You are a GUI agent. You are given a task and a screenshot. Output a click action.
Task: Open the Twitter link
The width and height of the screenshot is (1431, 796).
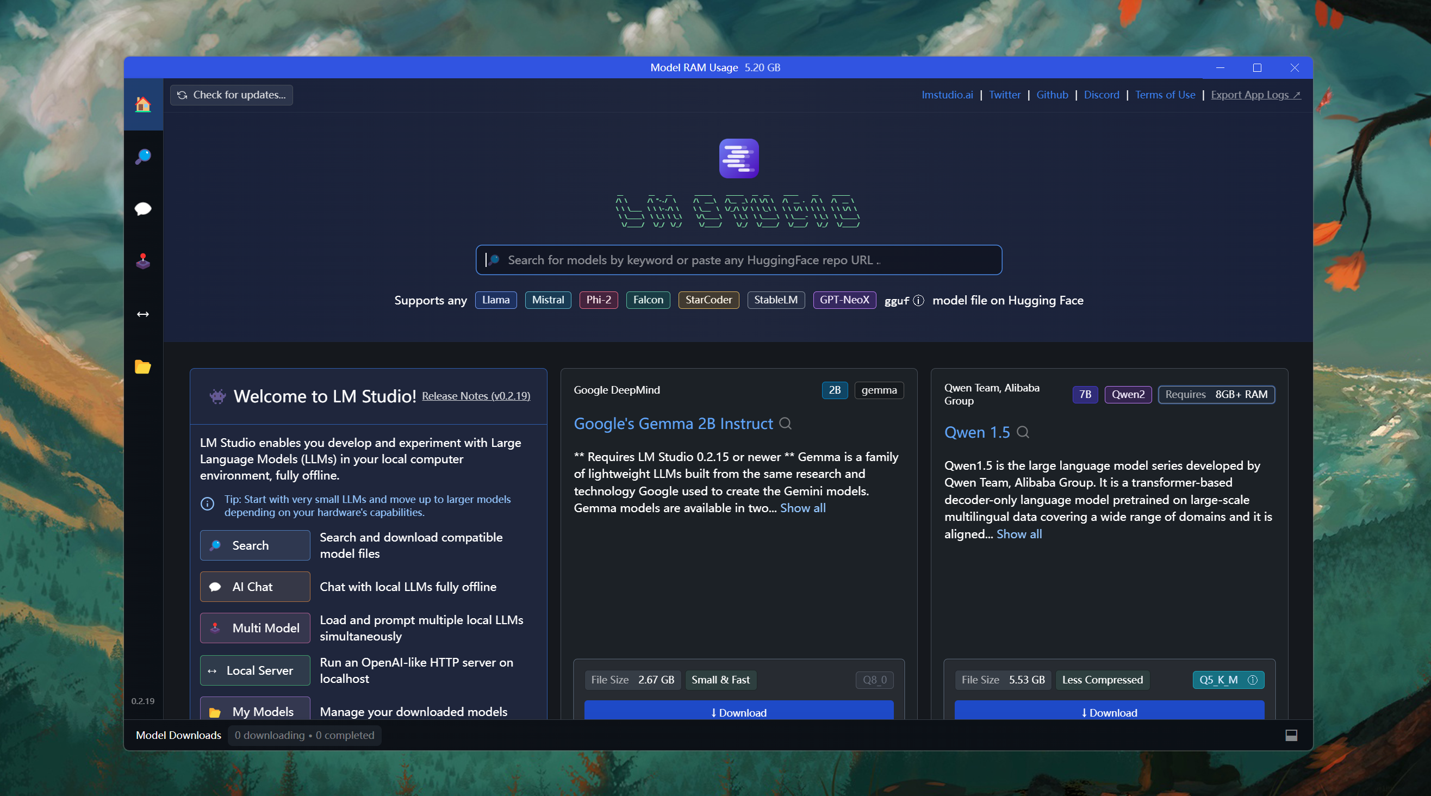pos(1004,95)
